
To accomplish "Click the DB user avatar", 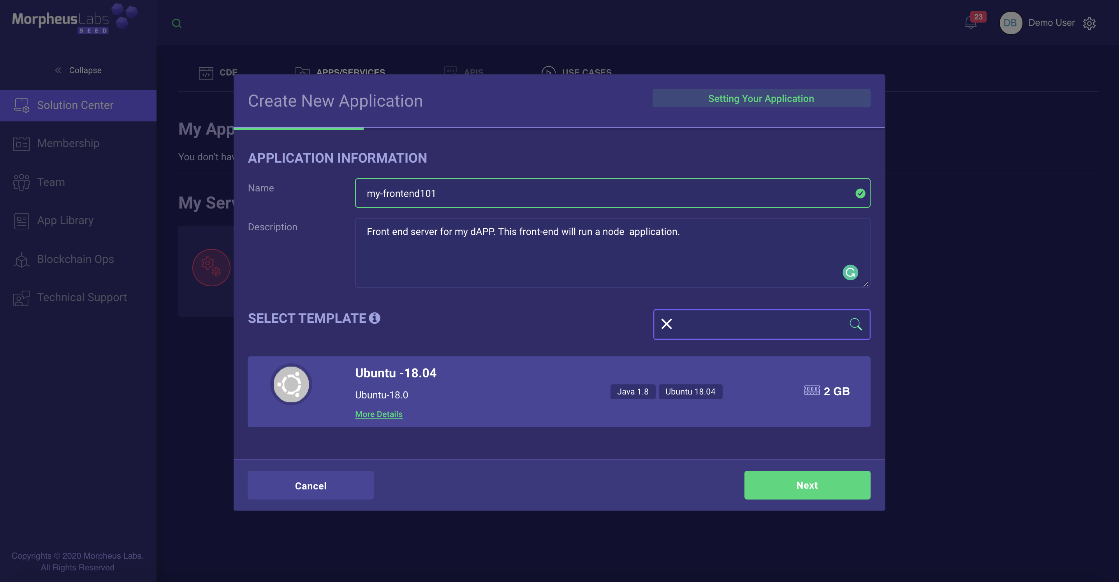I will (x=1010, y=23).
